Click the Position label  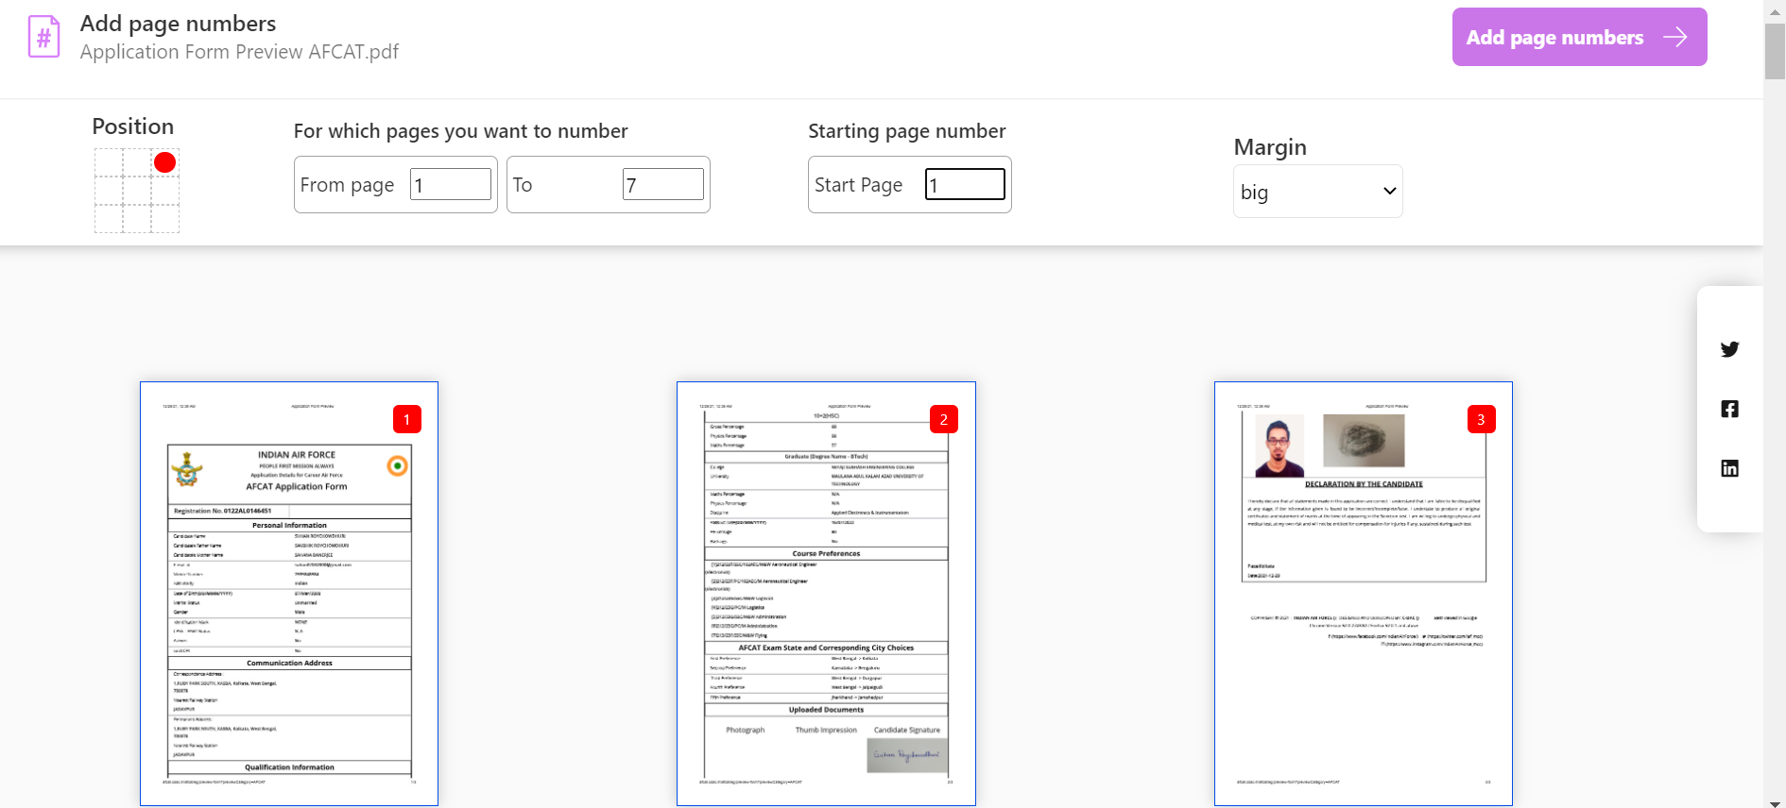[x=133, y=126]
